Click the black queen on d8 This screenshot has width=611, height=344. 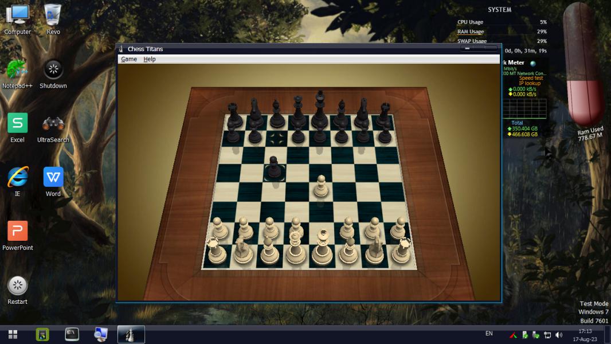(298, 112)
